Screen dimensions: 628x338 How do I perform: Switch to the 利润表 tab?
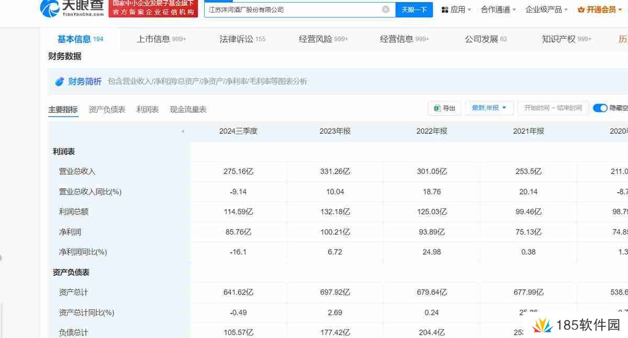[147, 109]
